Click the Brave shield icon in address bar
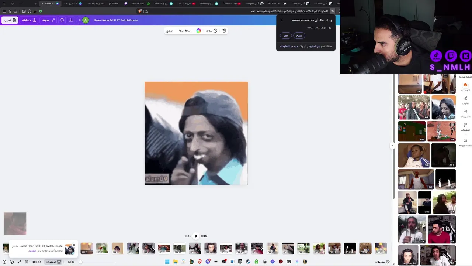The image size is (472, 266). pos(140,11)
